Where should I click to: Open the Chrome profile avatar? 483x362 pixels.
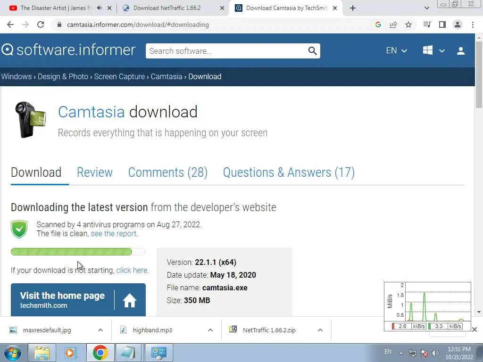click(x=458, y=25)
